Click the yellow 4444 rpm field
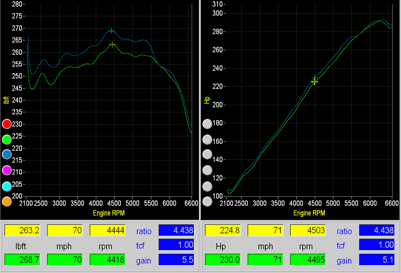 pos(107,230)
